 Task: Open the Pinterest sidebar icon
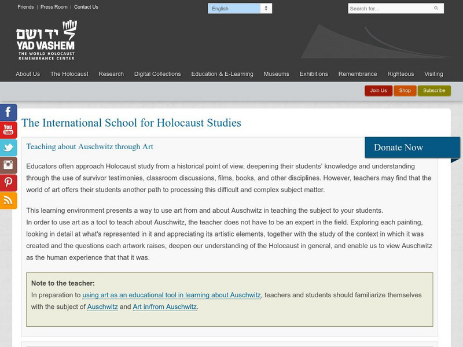tap(8, 183)
